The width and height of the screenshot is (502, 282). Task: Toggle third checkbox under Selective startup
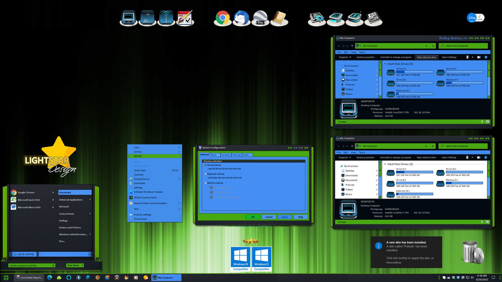coord(211,197)
